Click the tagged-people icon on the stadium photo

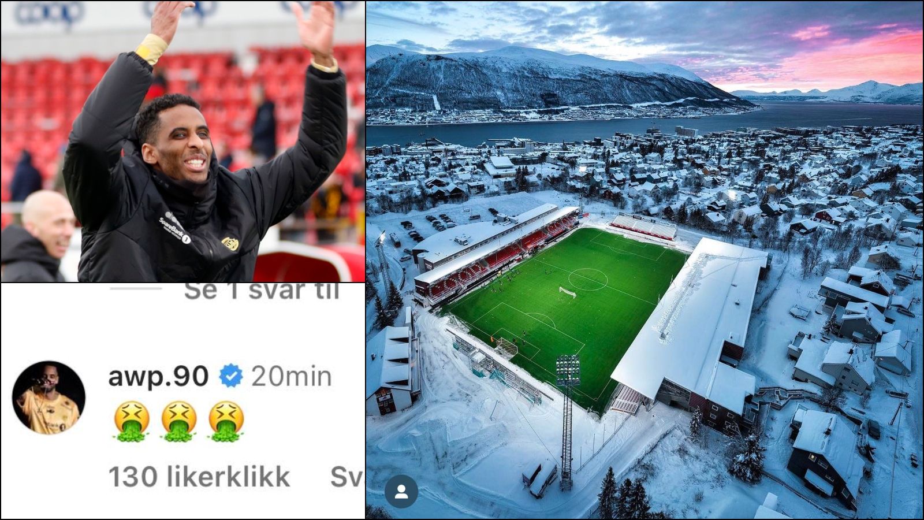[401, 492]
